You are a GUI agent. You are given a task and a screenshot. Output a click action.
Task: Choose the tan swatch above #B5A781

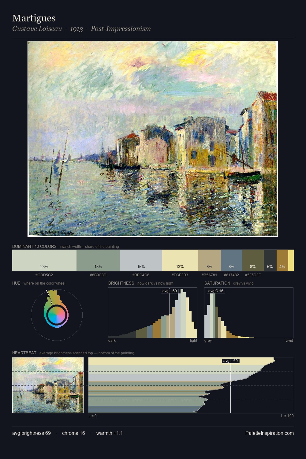(209, 260)
